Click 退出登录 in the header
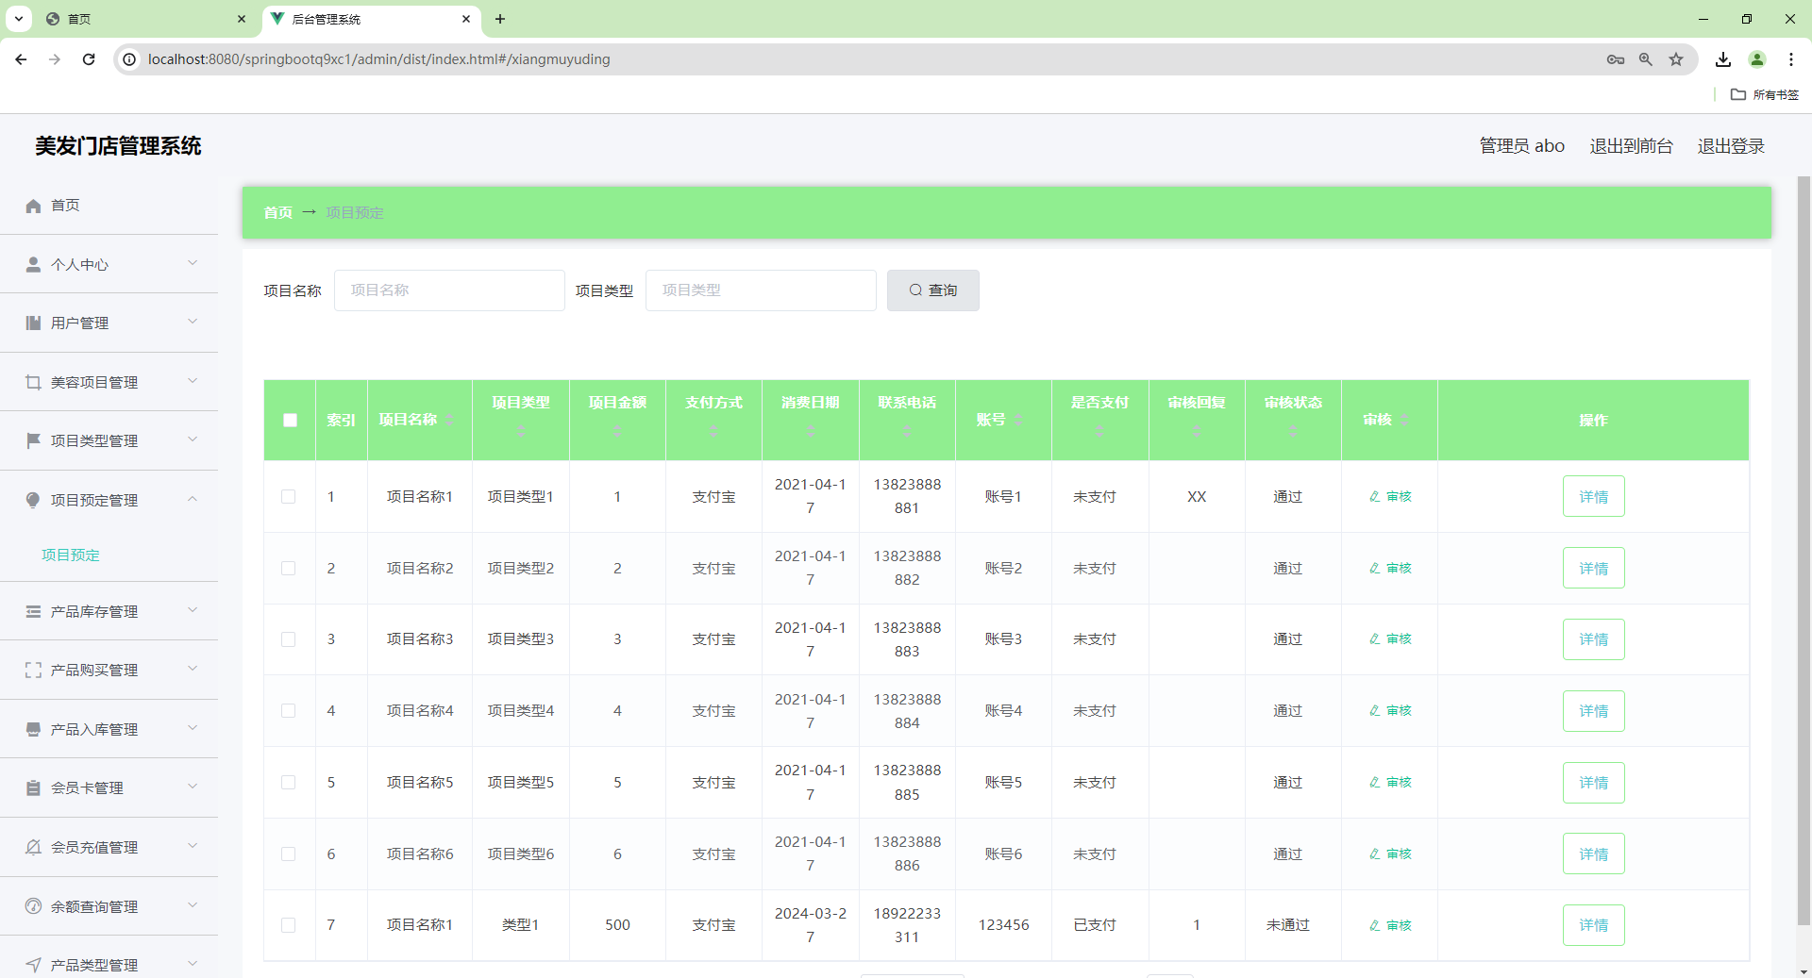Image resolution: width=1812 pixels, height=978 pixels. click(1731, 146)
